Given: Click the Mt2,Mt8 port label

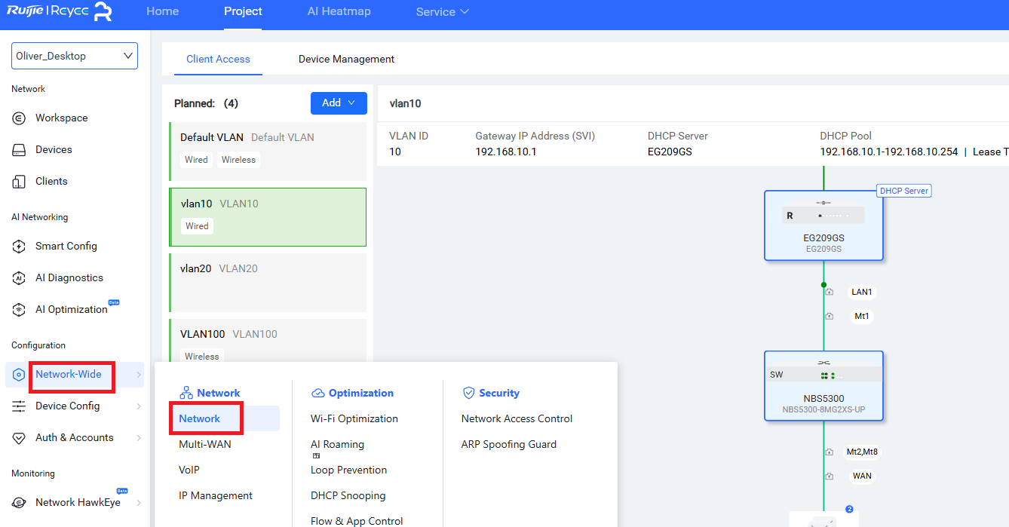Looking at the screenshot, I should click(862, 452).
